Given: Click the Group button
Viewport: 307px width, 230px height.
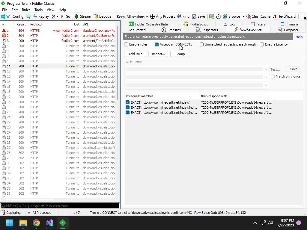Looking at the screenshot, I should pyautogui.click(x=180, y=54).
